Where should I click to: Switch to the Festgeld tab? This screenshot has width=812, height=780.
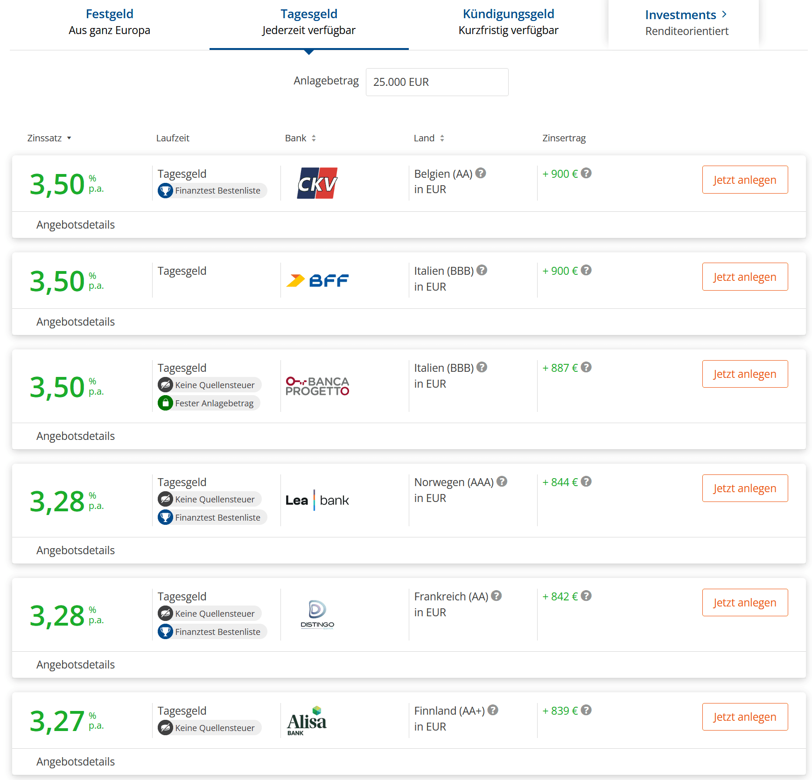coord(109,22)
